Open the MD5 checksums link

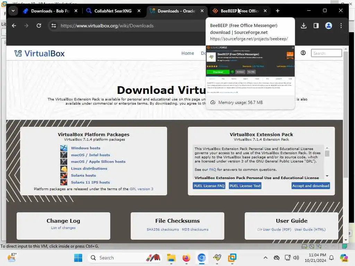point(195,229)
